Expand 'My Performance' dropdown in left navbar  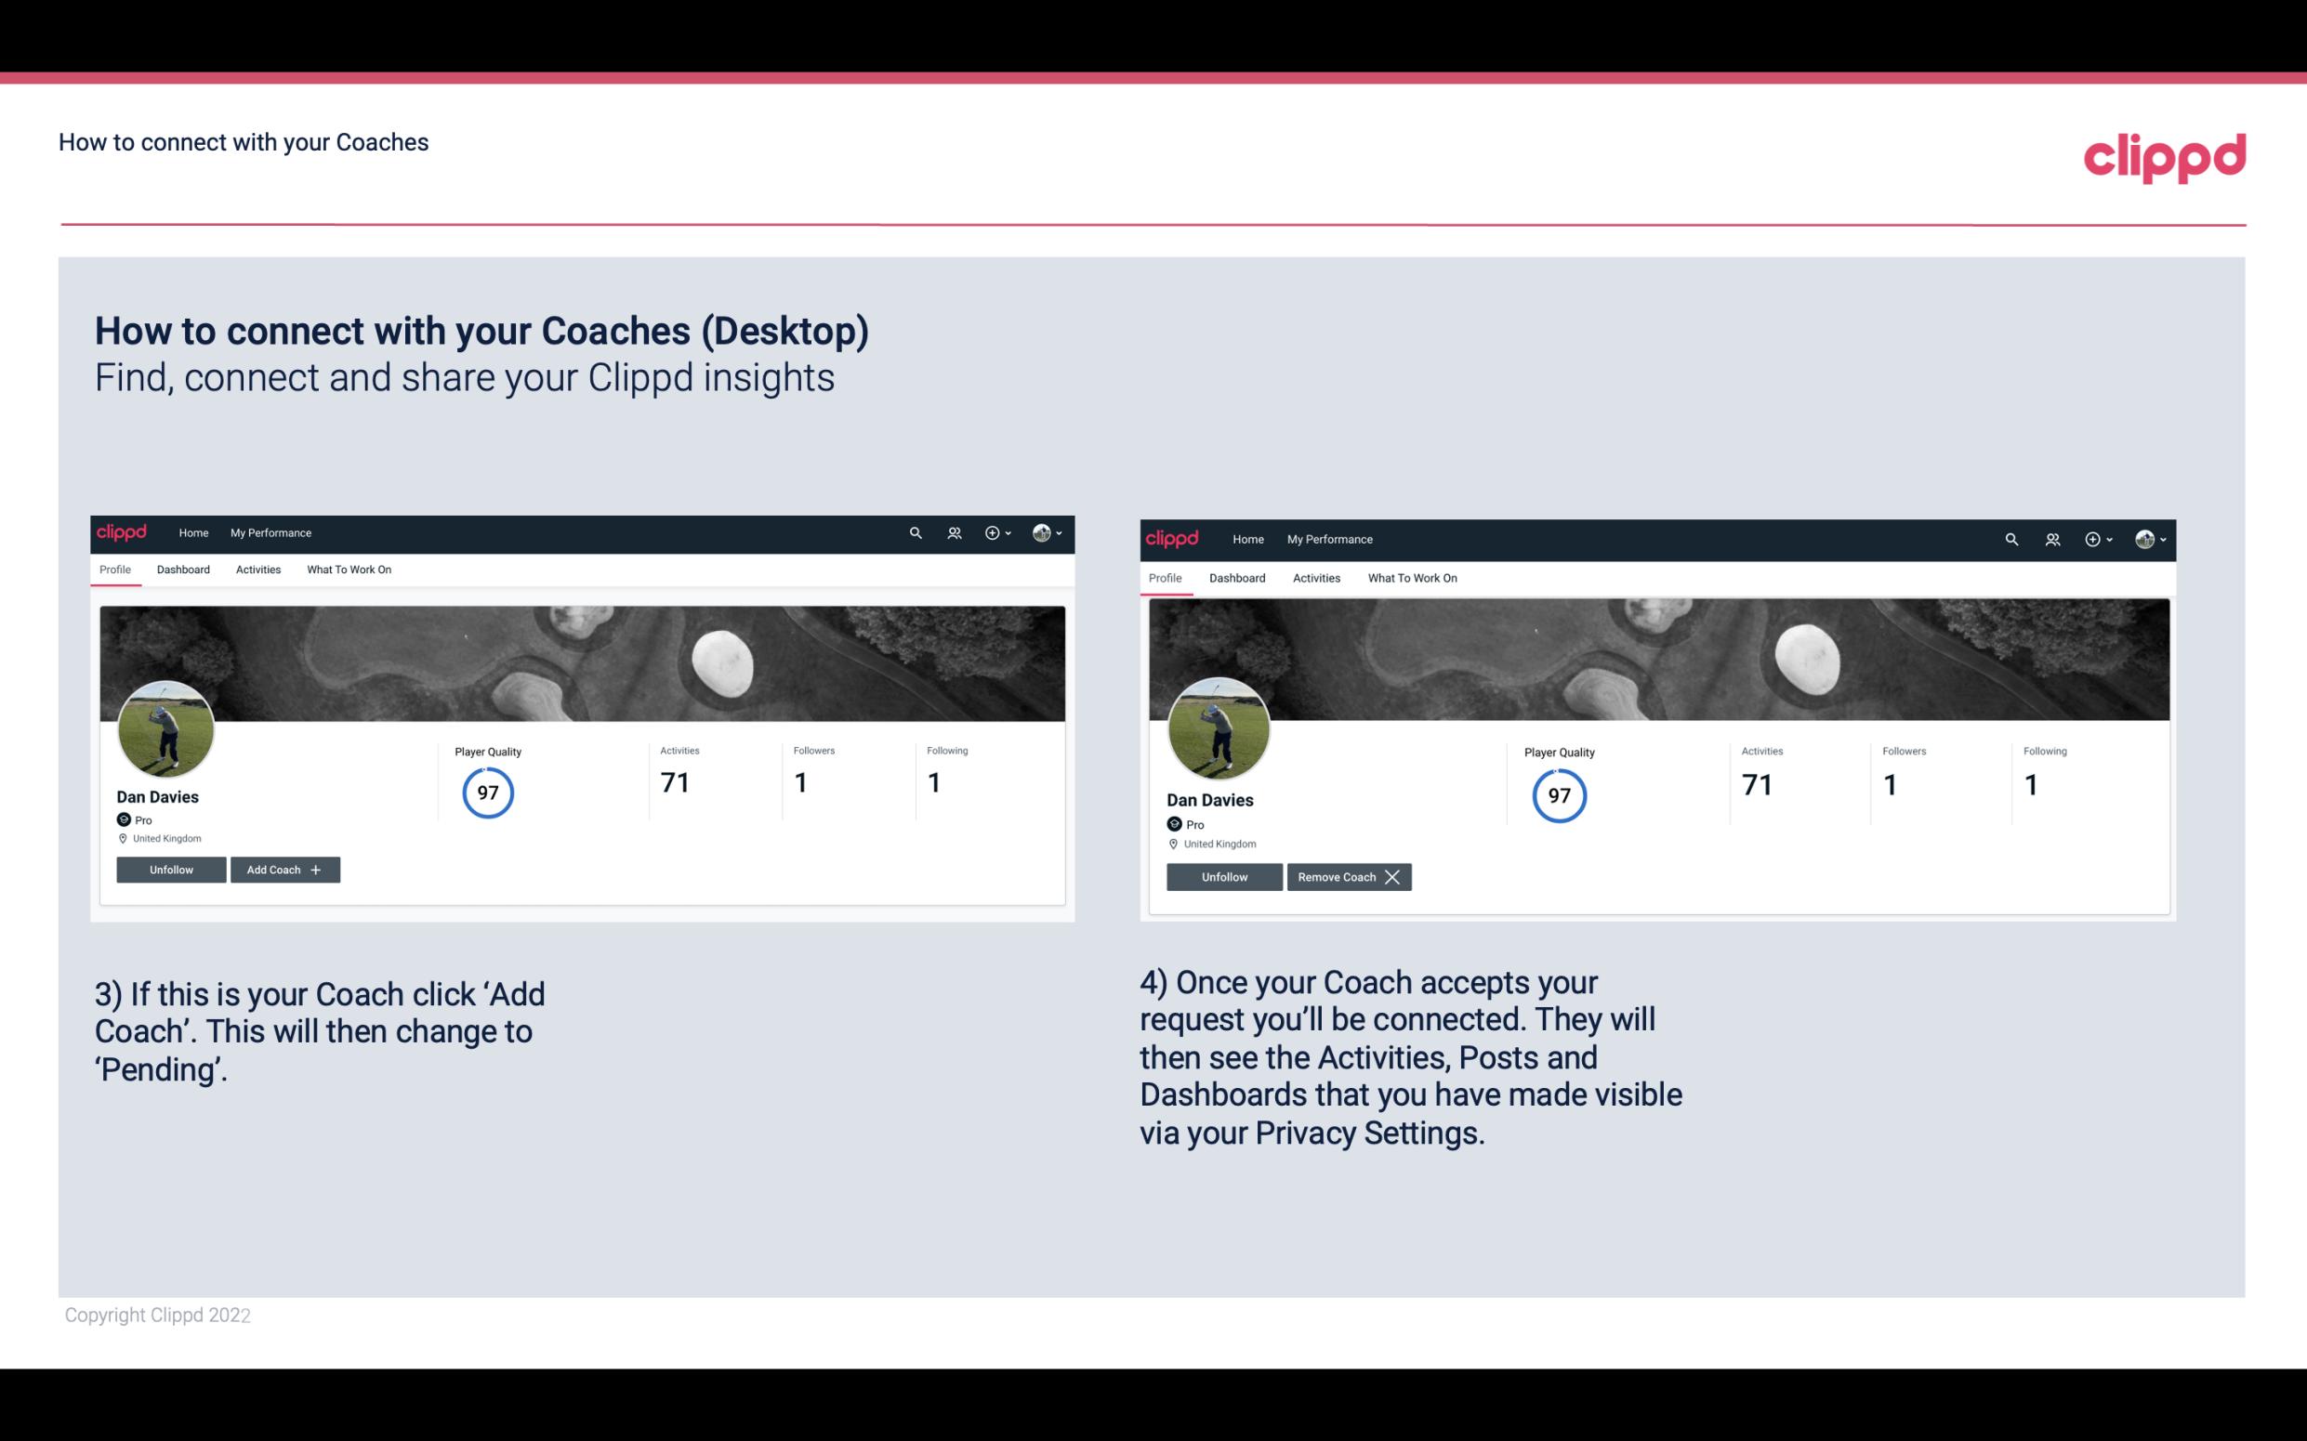click(270, 531)
